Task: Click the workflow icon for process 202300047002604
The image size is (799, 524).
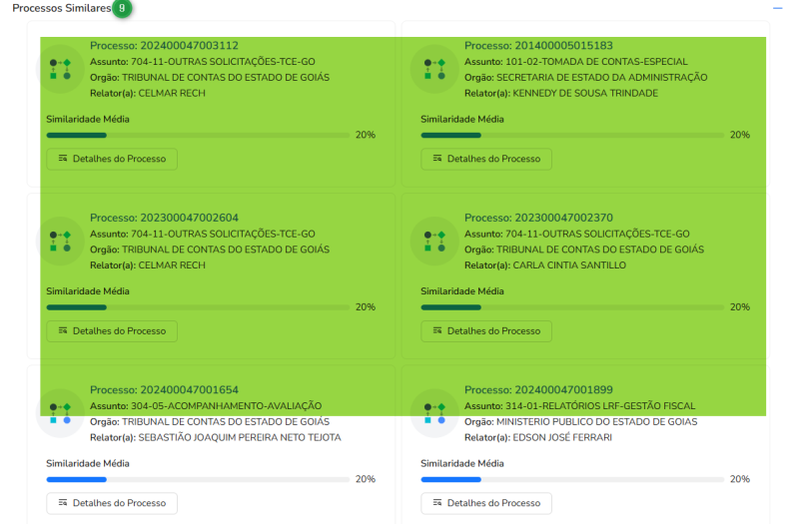Action: pyautogui.click(x=60, y=240)
